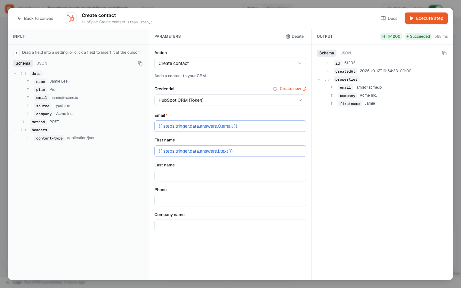This screenshot has width=461, height=288.
Task: Click the 588 ms duration text
Action: click(441, 36)
